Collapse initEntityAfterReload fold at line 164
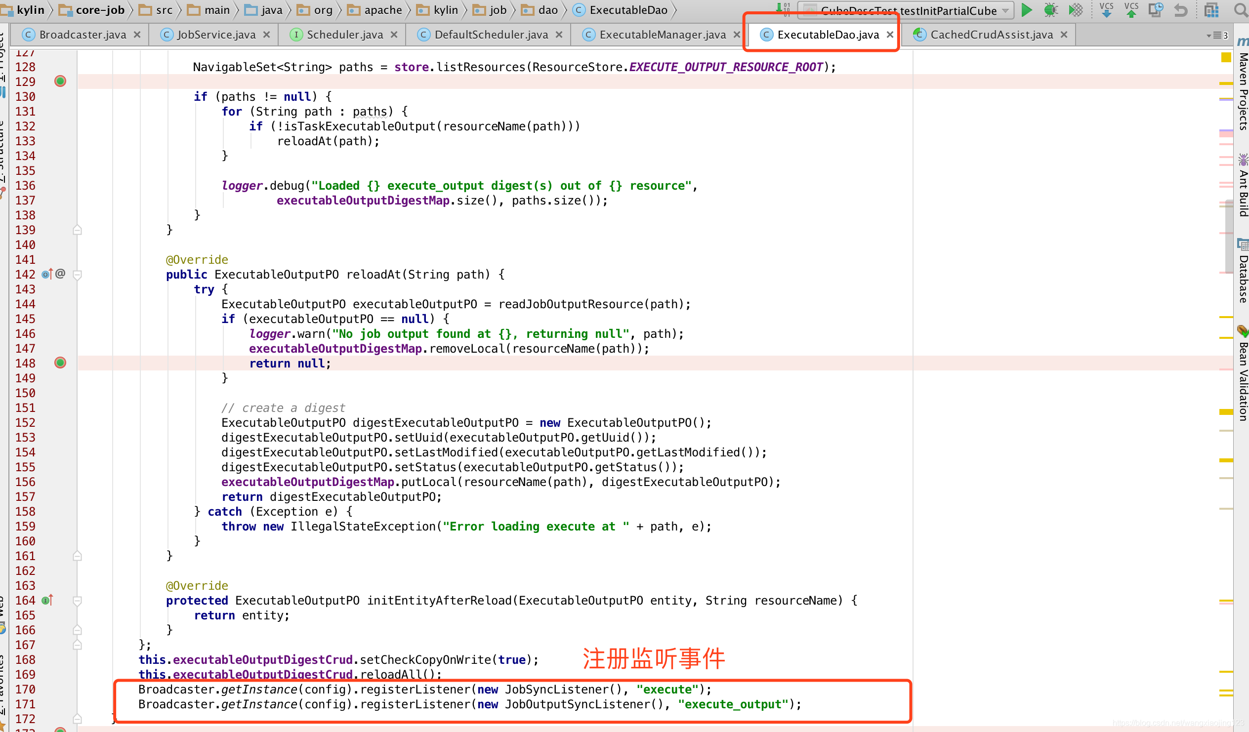This screenshot has height=732, width=1249. pos(77,601)
